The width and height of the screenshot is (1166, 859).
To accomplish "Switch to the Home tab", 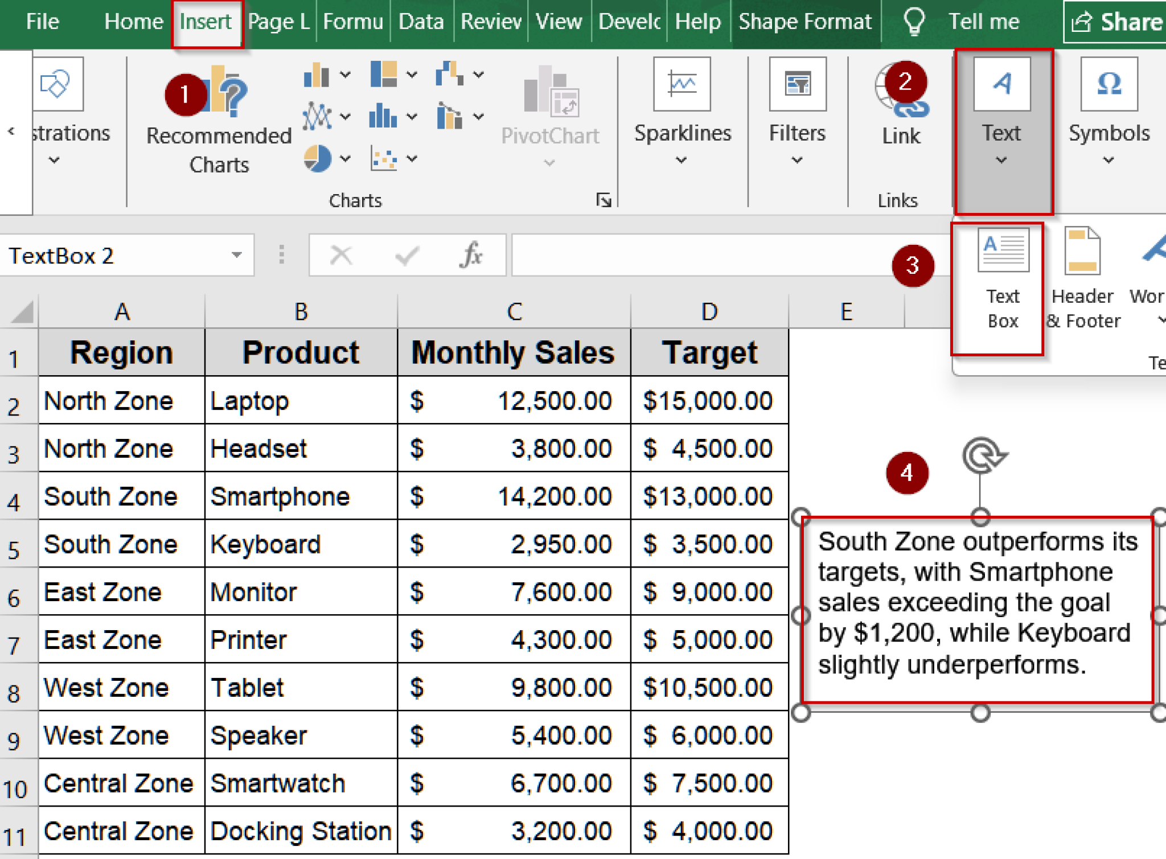I will [134, 22].
